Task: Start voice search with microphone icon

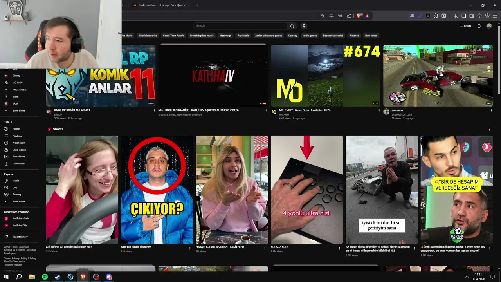Action: click(304, 26)
